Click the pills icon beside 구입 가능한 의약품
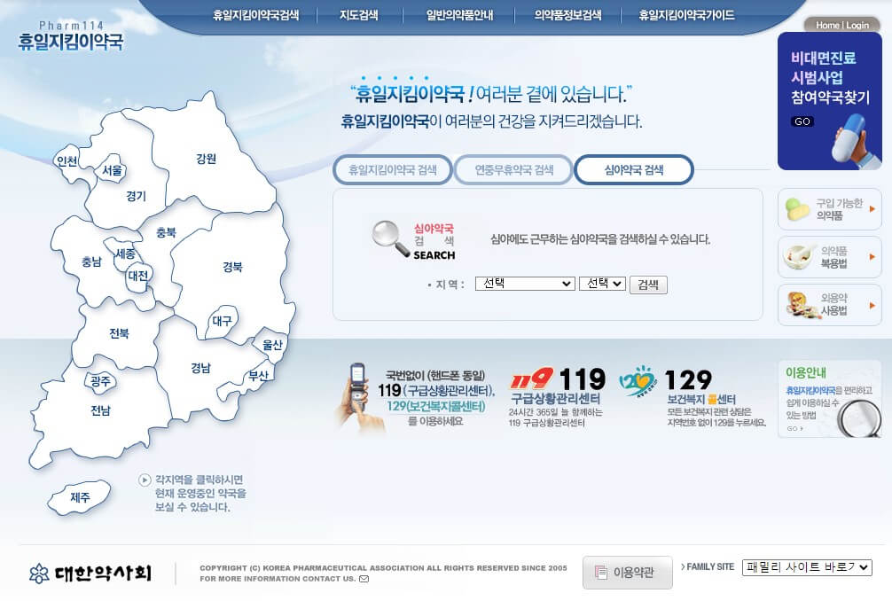 coord(797,208)
